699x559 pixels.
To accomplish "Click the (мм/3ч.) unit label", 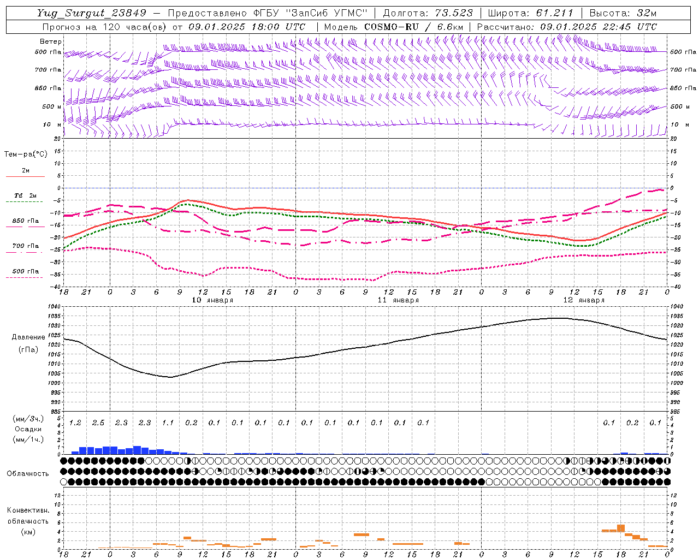I will tap(28, 419).
